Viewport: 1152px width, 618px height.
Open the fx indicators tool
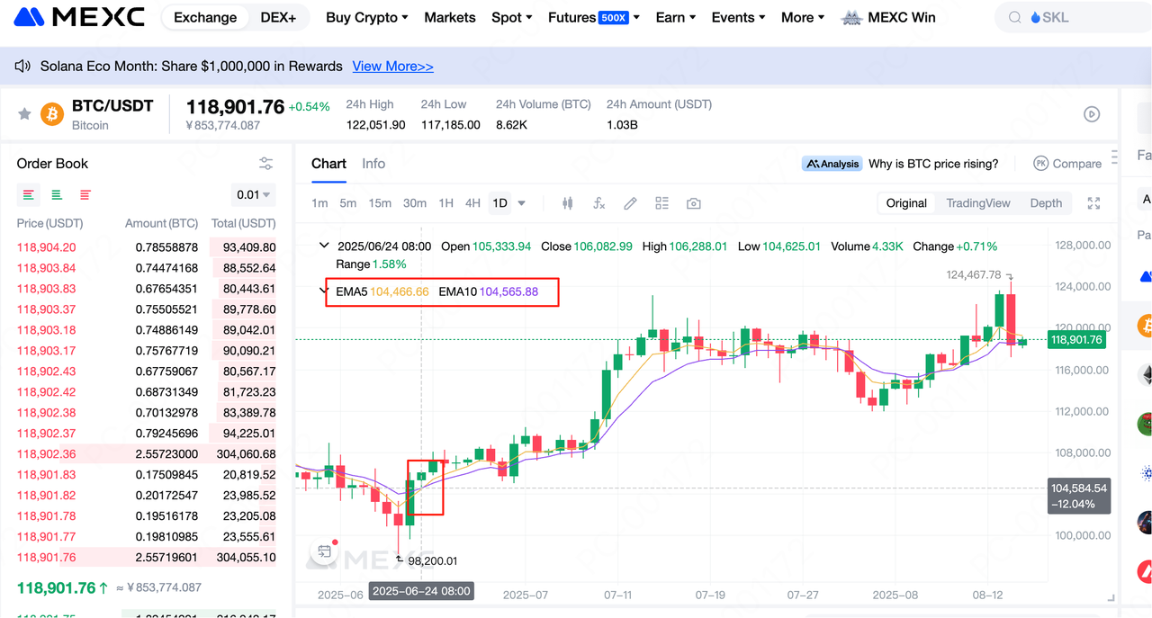[598, 203]
